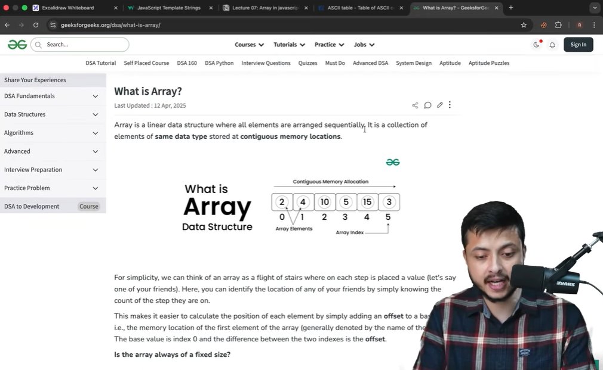Open a new browser tab with plus

pyautogui.click(x=510, y=8)
